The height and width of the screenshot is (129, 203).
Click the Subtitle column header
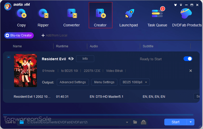[148, 46]
